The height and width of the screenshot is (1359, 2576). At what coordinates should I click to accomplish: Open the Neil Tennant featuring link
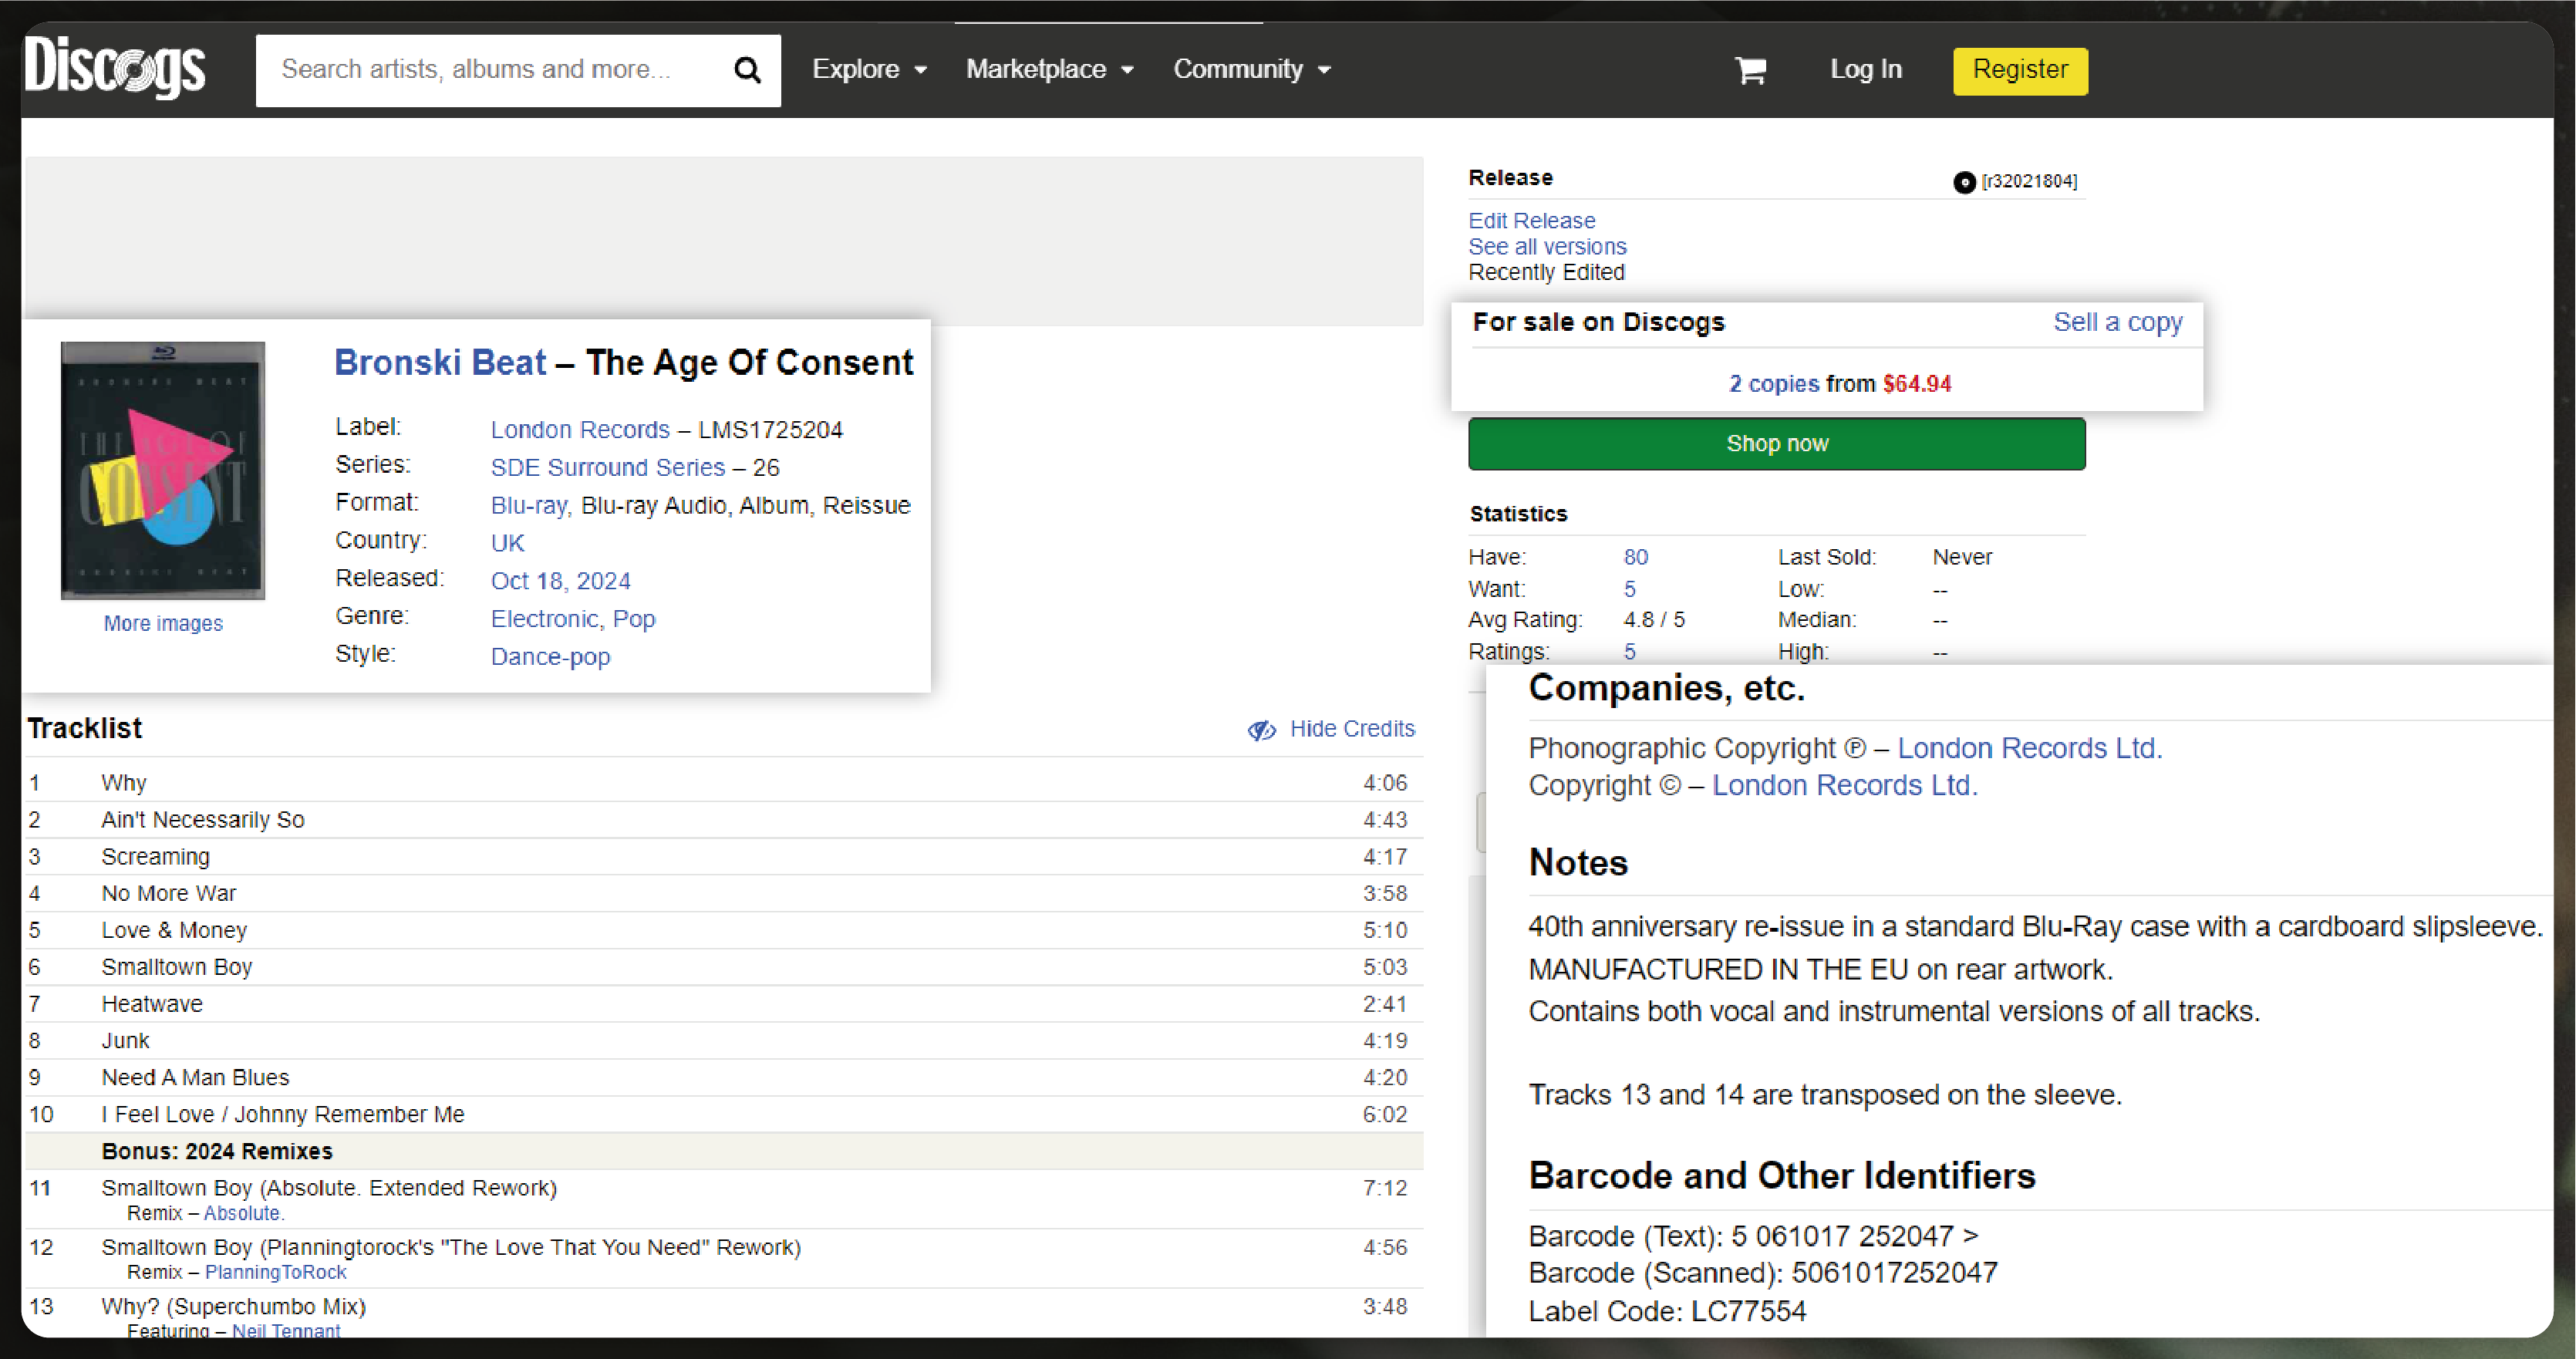click(286, 1330)
